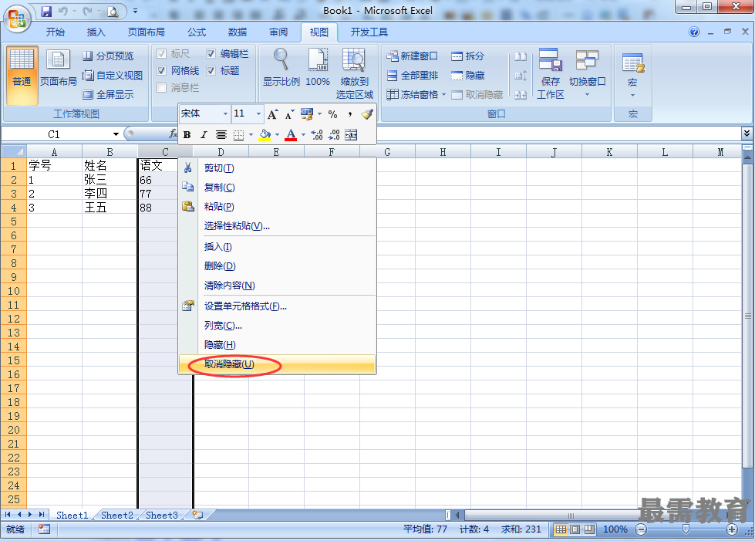Select the Normal (普通) view icon
The height and width of the screenshot is (541, 755).
[22, 75]
